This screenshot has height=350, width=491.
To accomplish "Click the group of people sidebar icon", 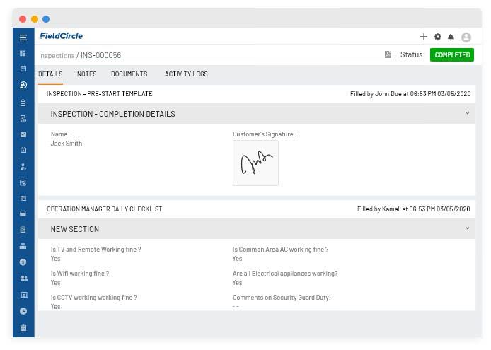I will coord(24,279).
